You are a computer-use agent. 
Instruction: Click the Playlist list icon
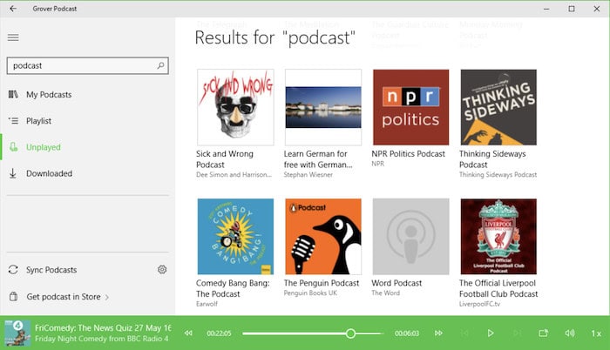[13, 121]
